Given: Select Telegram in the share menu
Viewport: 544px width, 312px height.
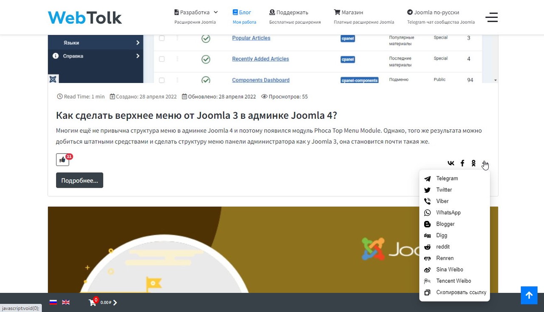Looking at the screenshot, I should point(447,178).
